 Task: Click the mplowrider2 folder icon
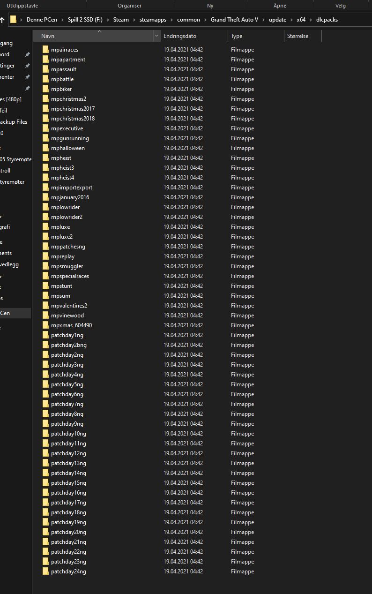tap(45, 217)
